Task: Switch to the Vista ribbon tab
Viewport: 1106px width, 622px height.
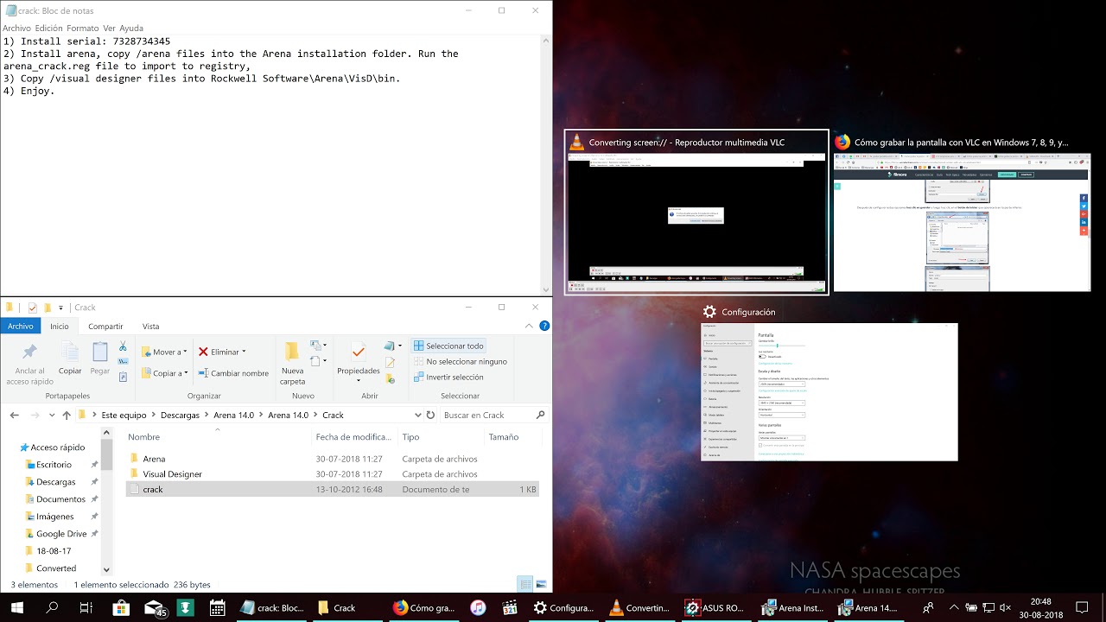Action: pos(150,327)
